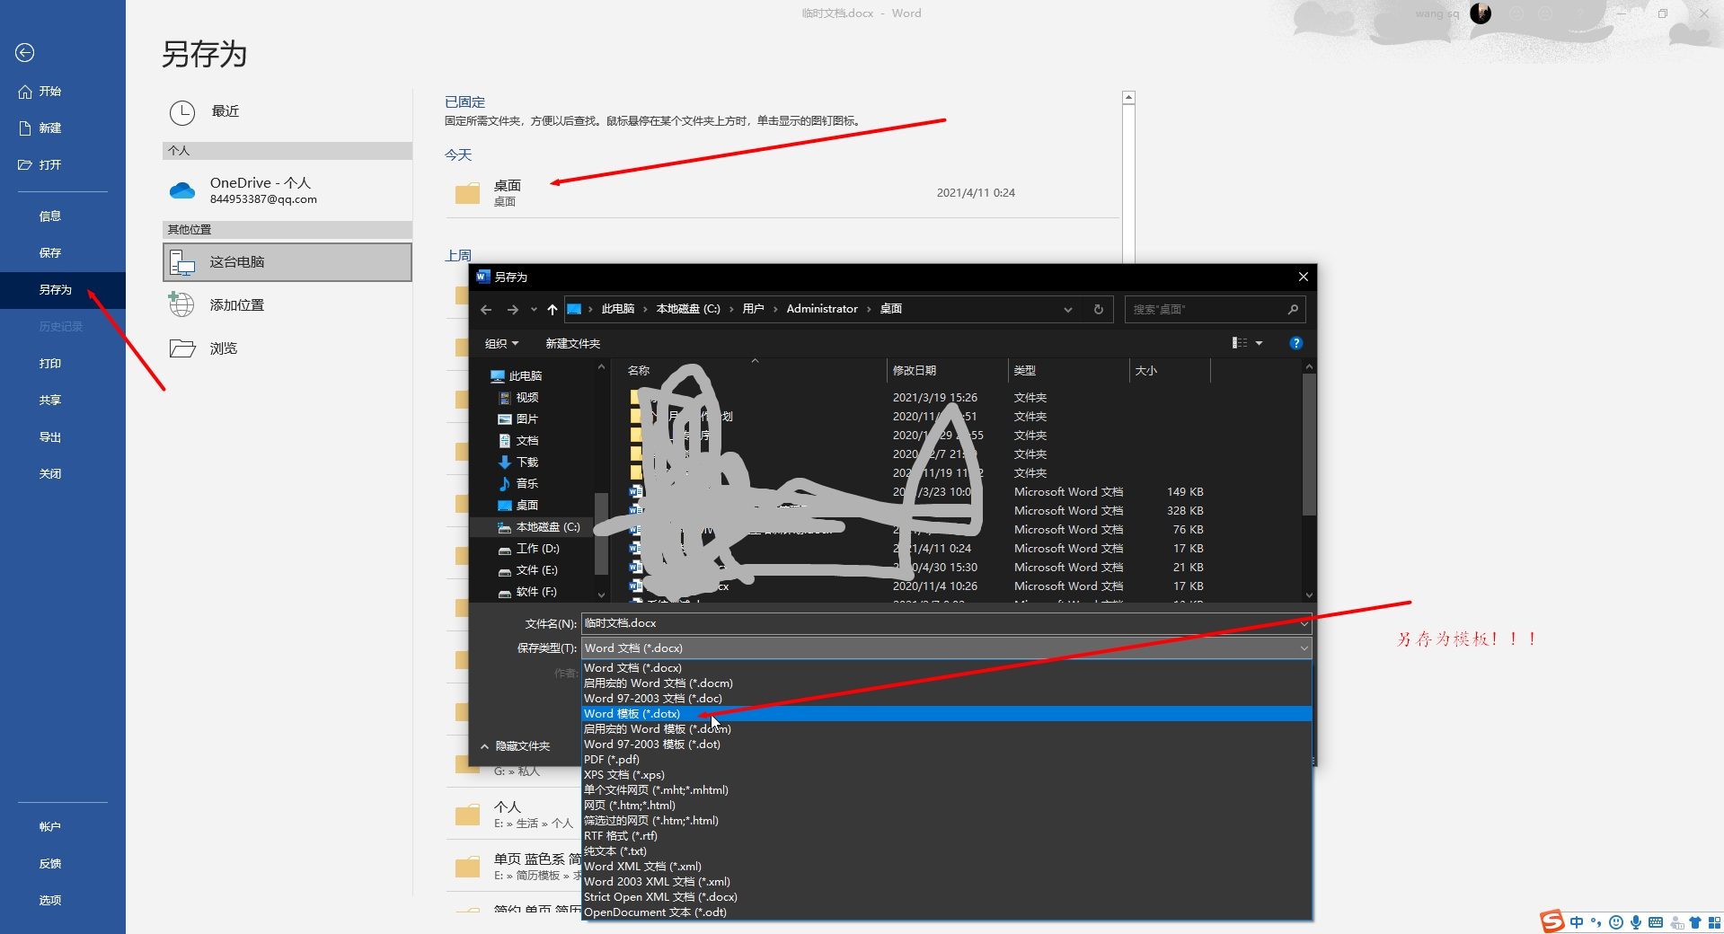The width and height of the screenshot is (1724, 934).
Task: Click the 添加位置 globe entry
Action: pos(287,305)
